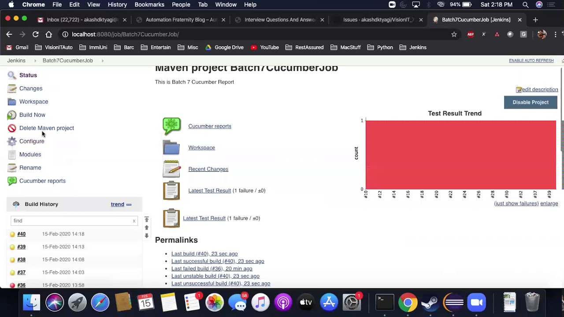Viewport: 564px width, 317px height.
Task: Open the History menu in menu bar
Action: [117, 4]
